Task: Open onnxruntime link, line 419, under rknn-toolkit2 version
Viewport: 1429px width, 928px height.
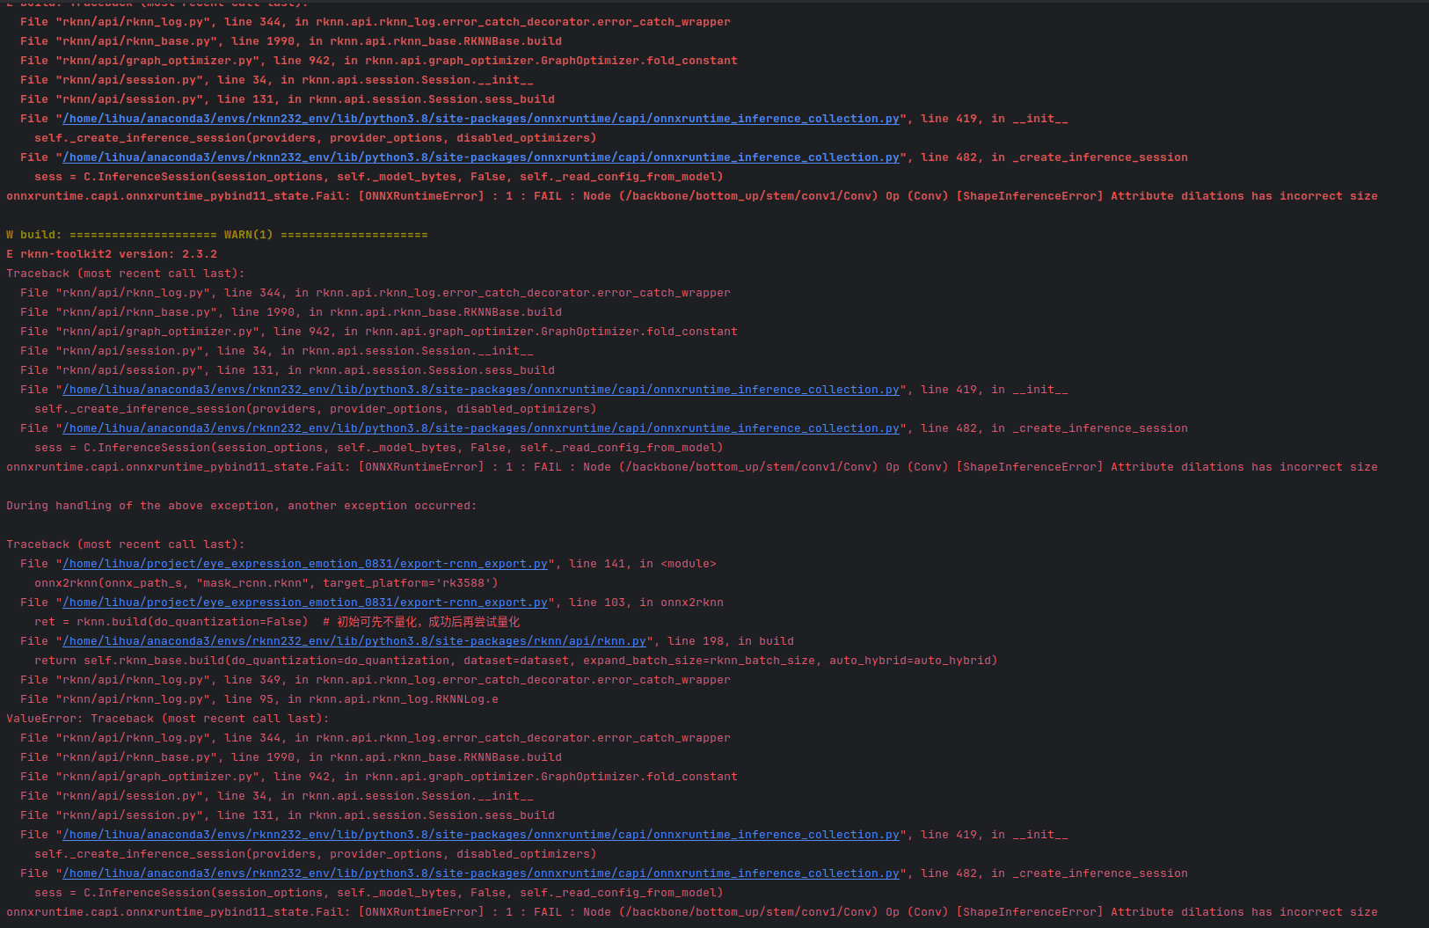Action: pyautogui.click(x=481, y=390)
